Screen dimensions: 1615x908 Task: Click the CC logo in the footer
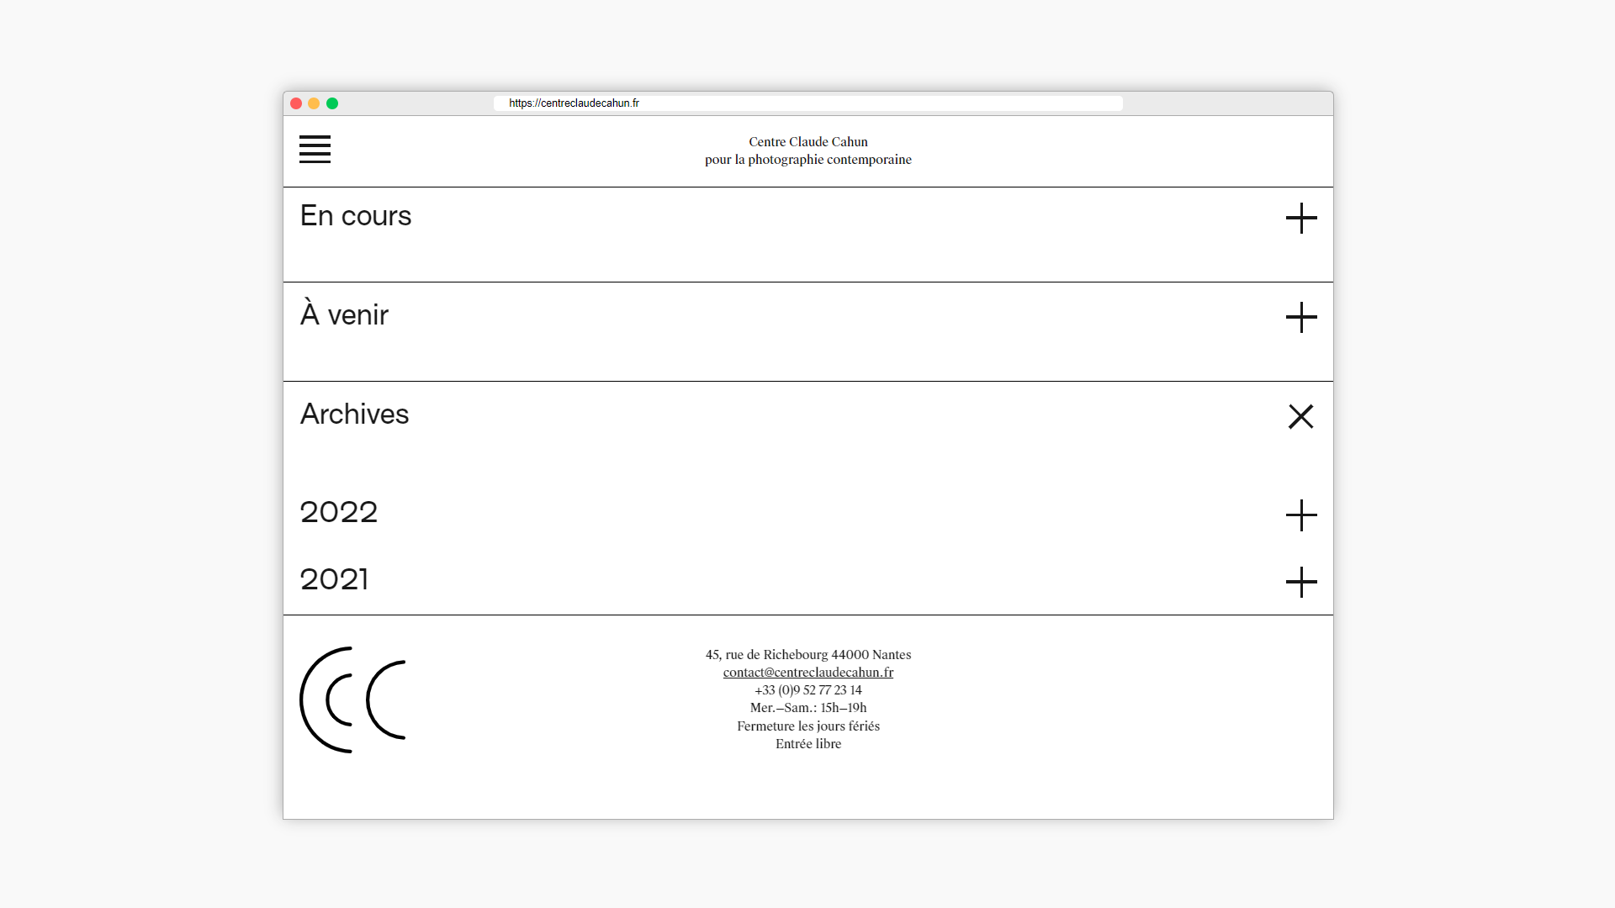[353, 699]
